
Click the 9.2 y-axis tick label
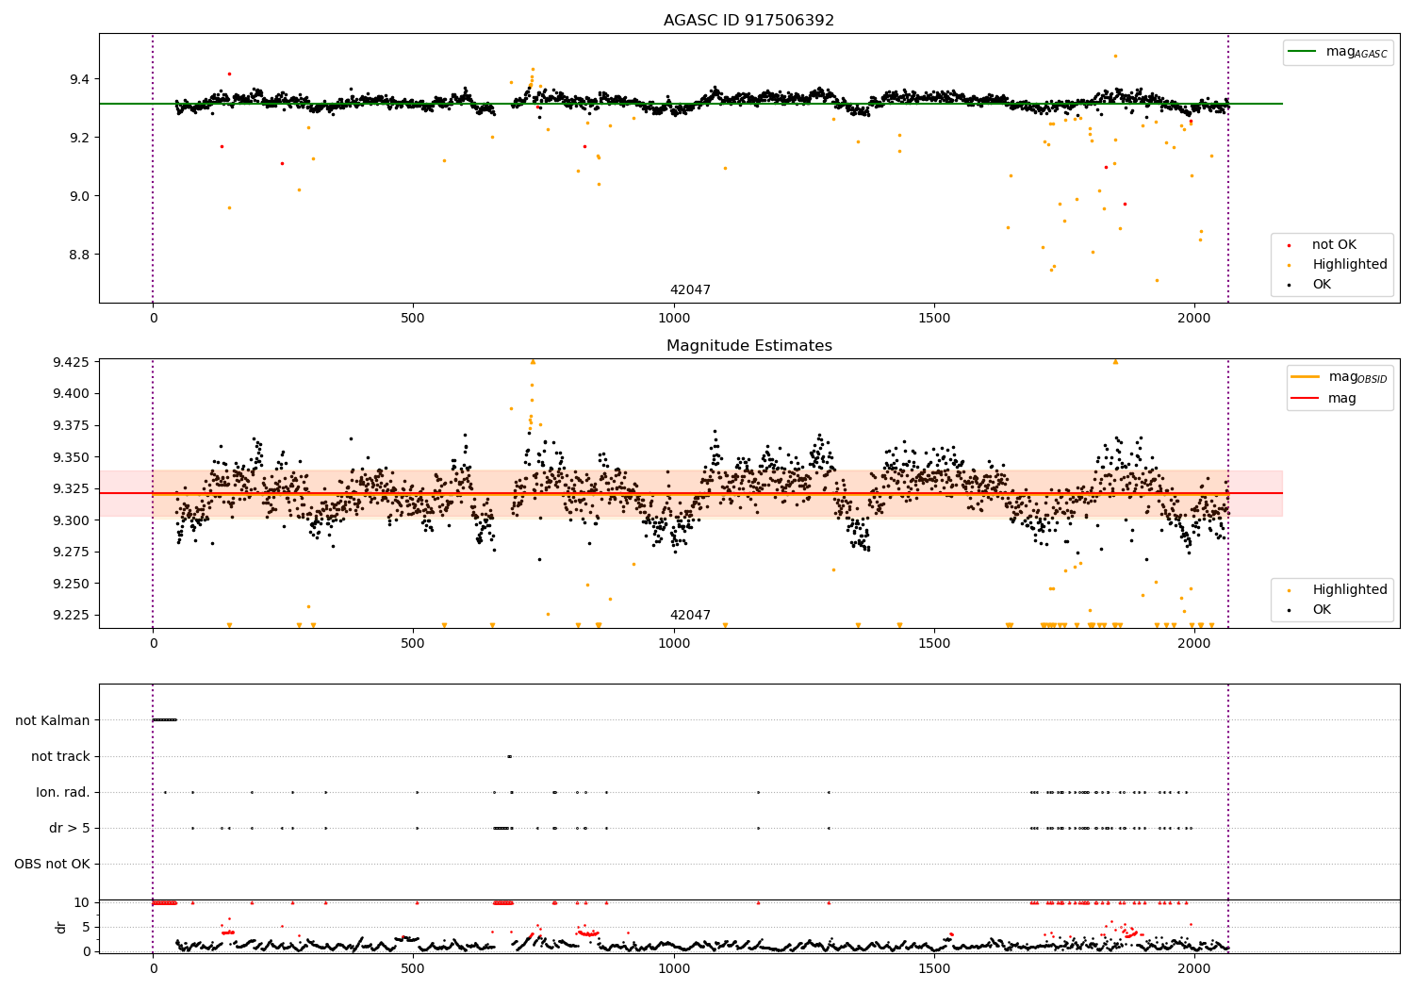pos(79,138)
